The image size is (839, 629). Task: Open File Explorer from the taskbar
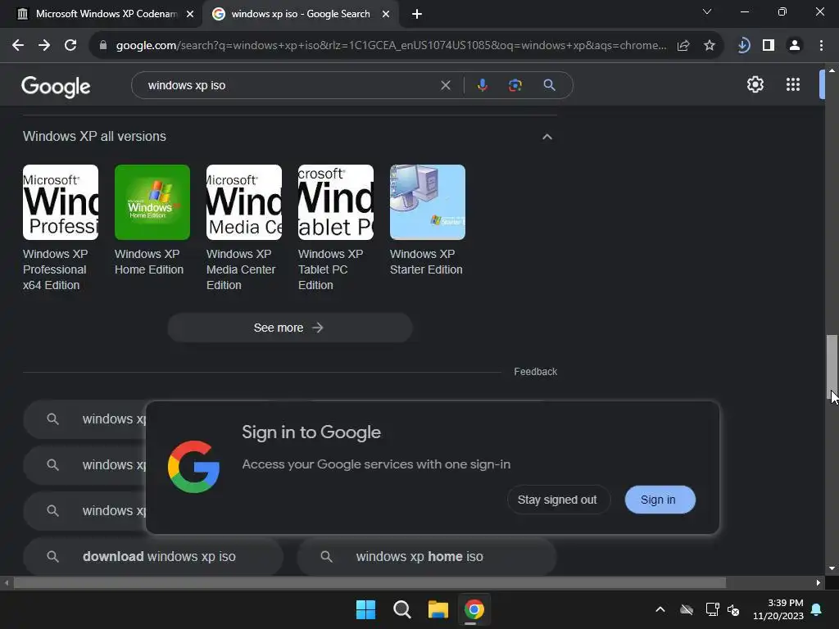click(x=438, y=609)
